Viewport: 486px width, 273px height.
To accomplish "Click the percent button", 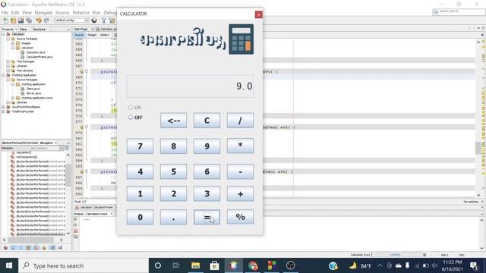I will click(x=240, y=217).
